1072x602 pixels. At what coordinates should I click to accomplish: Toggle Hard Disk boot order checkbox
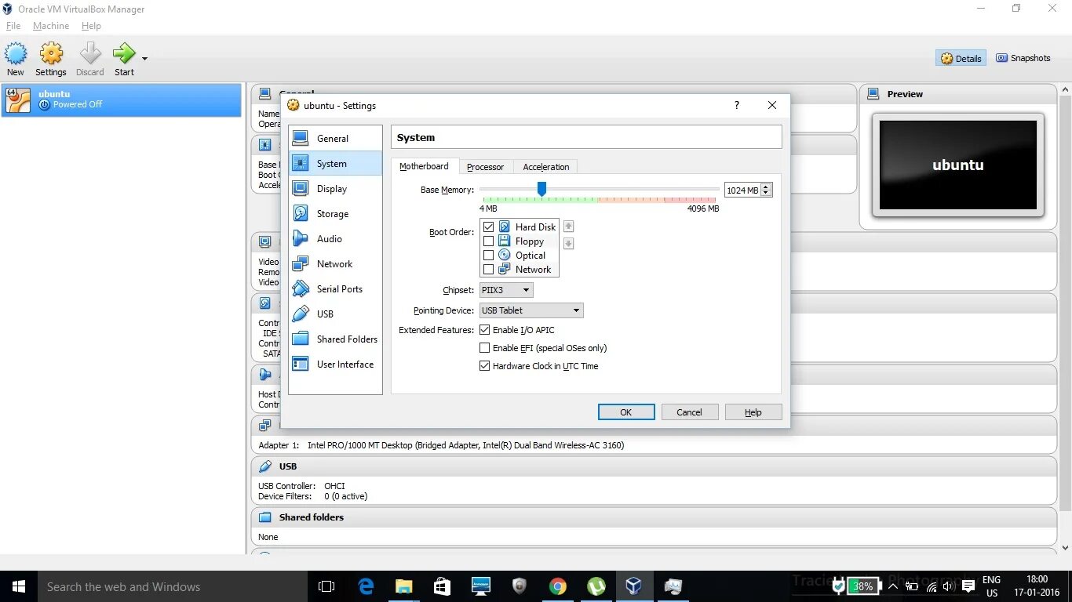[489, 227]
